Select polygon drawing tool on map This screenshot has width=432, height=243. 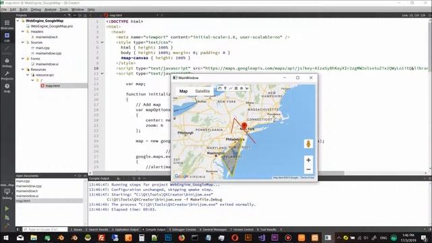(x=247, y=88)
